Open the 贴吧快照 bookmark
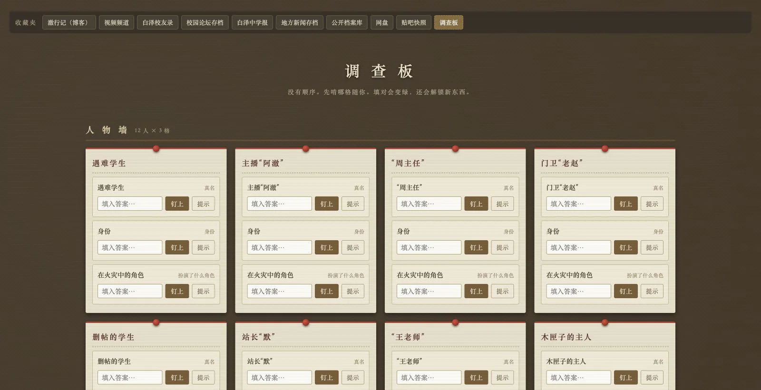 click(x=413, y=22)
